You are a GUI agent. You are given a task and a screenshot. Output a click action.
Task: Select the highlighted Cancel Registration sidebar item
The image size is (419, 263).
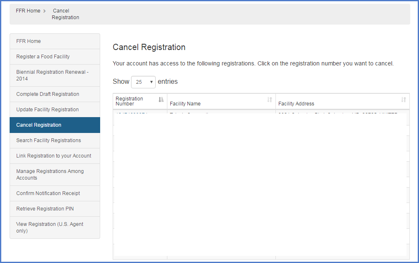click(39, 125)
